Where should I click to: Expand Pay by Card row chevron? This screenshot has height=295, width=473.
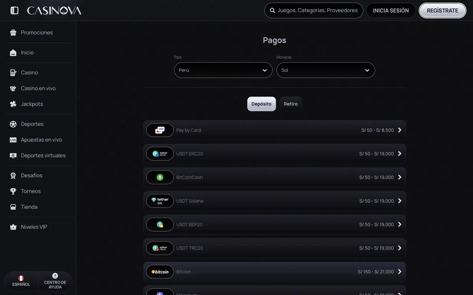pyautogui.click(x=400, y=130)
